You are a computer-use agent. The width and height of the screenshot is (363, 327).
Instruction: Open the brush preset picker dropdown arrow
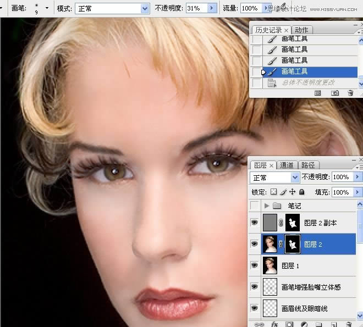[x=47, y=8]
